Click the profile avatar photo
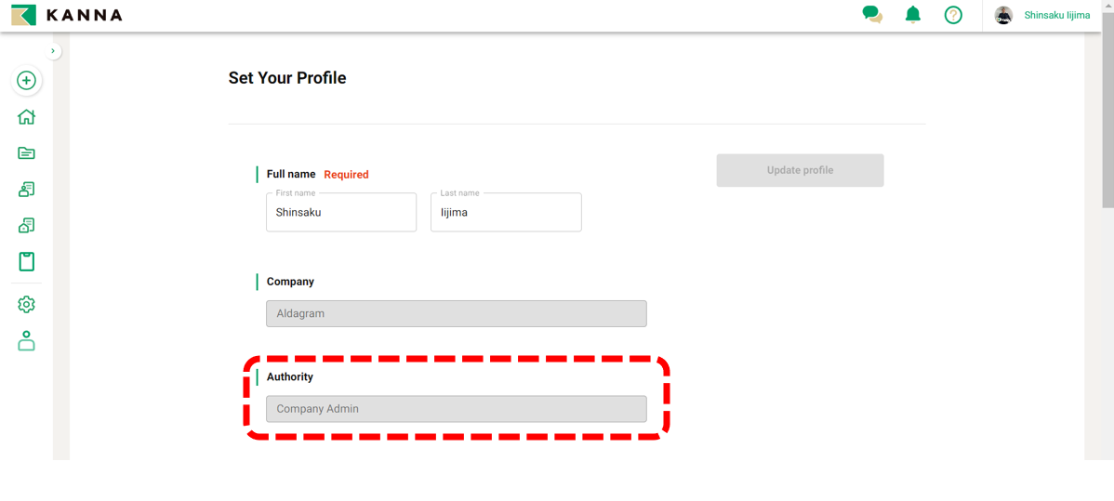 (1003, 15)
